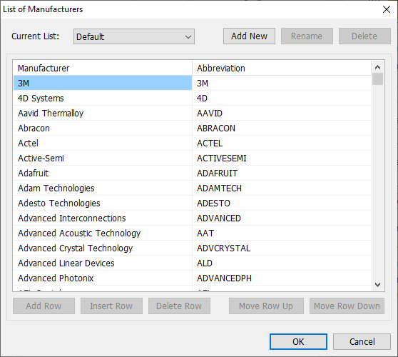Select the Active-Semi manufacturer cell
Image resolution: width=398 pixels, height=357 pixels.
click(103, 158)
